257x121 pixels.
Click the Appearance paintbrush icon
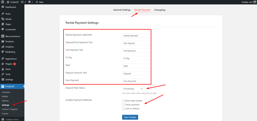click(3, 59)
